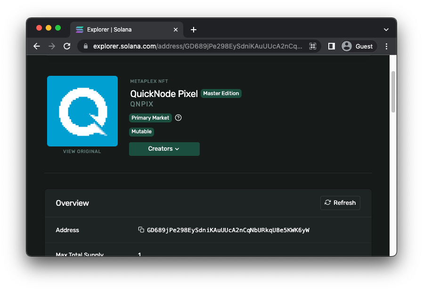The image size is (423, 291).
Task: Toggle the browser side panel icon
Action: [332, 46]
